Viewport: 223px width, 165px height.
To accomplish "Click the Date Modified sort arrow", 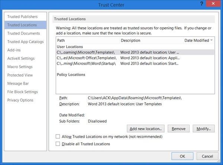I will pos(211,40).
